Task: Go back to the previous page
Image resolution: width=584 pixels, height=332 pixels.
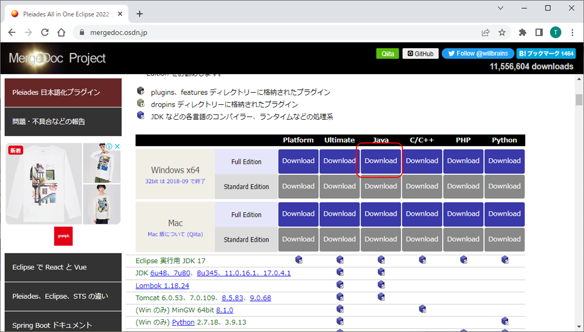Action: [12, 32]
